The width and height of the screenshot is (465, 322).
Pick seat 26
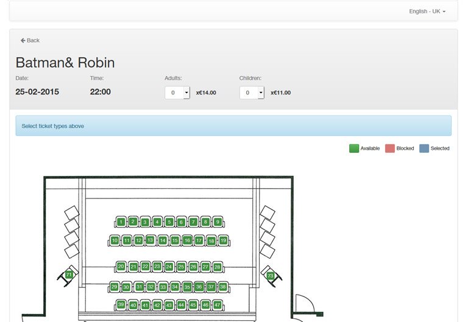click(193, 267)
